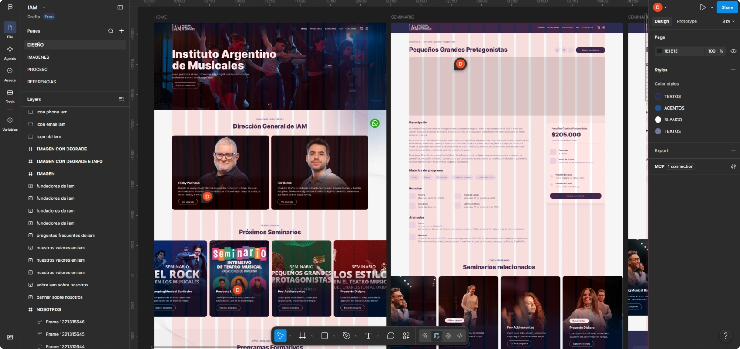740x349 pixels.
Task: Select the Text tool
Action: (368, 336)
